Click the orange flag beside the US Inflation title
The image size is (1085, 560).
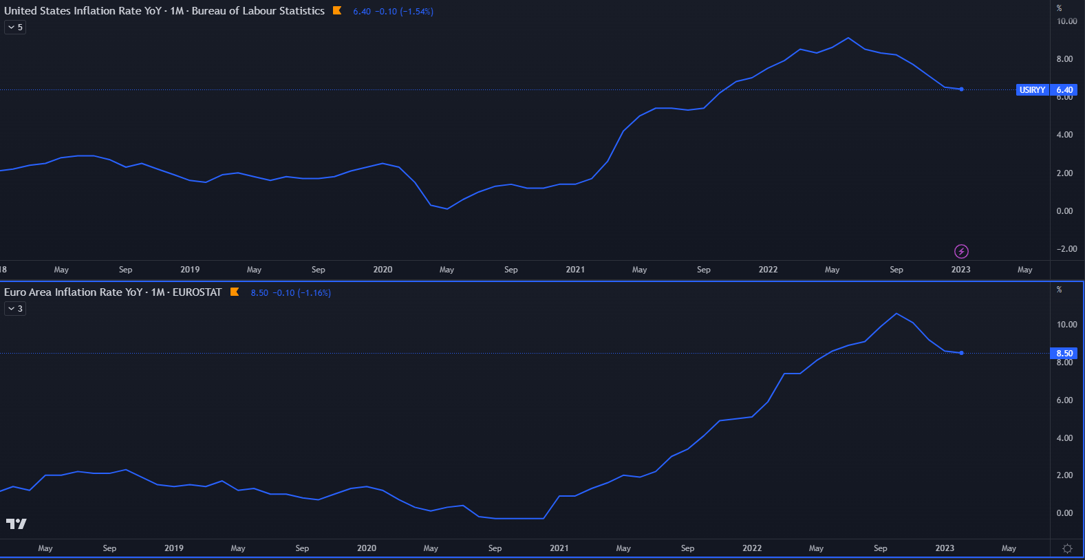coord(337,10)
